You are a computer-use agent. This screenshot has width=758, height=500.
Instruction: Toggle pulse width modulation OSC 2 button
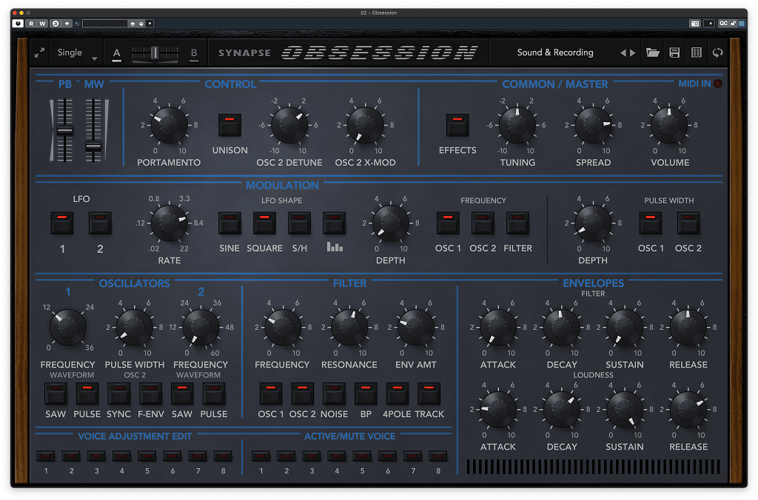688,223
